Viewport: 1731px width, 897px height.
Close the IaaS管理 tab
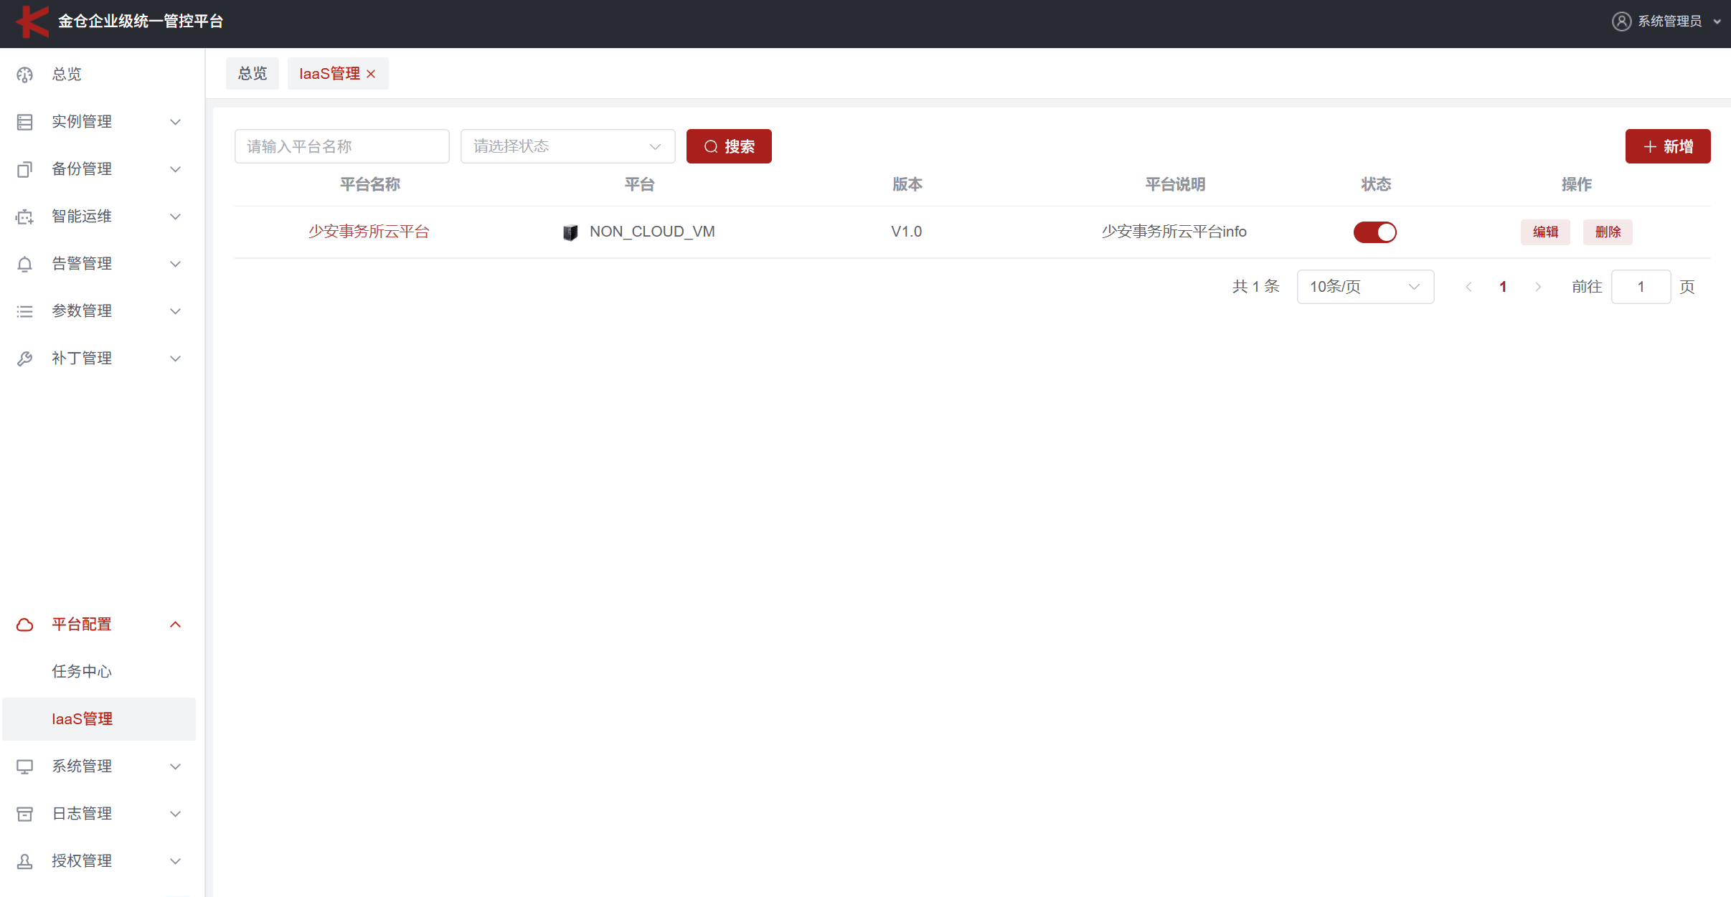point(371,74)
